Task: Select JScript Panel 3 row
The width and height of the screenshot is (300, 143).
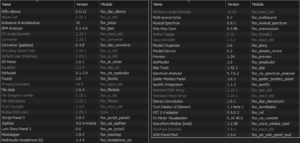Action: (x=75, y=118)
